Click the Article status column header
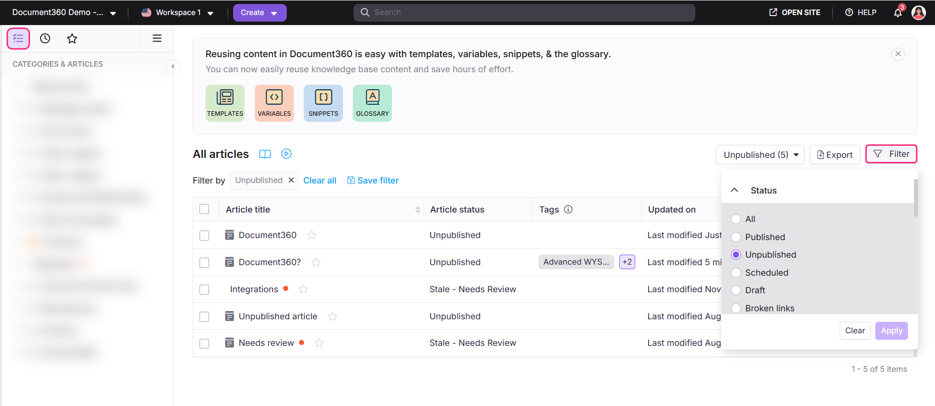935x406 pixels. pos(457,210)
